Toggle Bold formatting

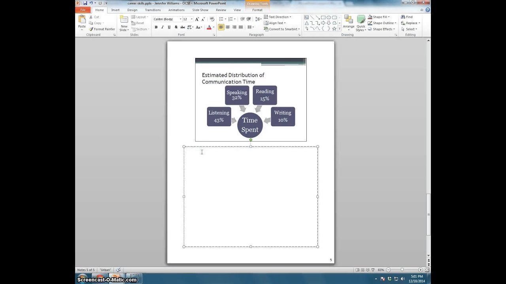click(x=156, y=27)
